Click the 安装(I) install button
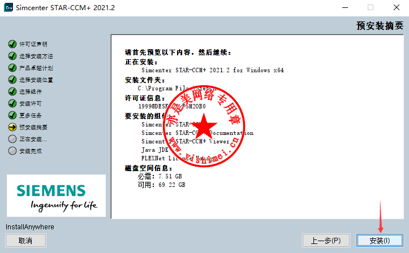Viewport: 409px width, 253px height. click(380, 240)
